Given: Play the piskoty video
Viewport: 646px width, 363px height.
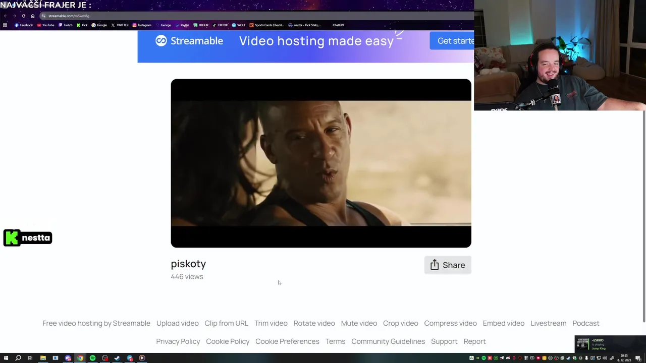Looking at the screenshot, I should [321, 163].
